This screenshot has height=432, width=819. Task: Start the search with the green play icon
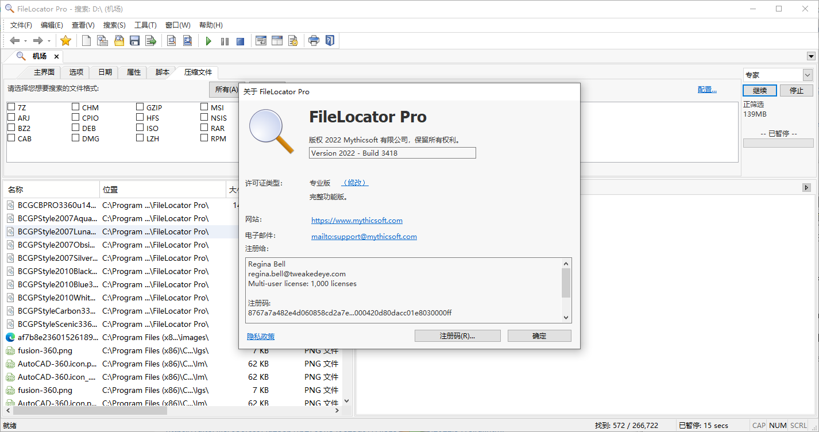(x=209, y=41)
